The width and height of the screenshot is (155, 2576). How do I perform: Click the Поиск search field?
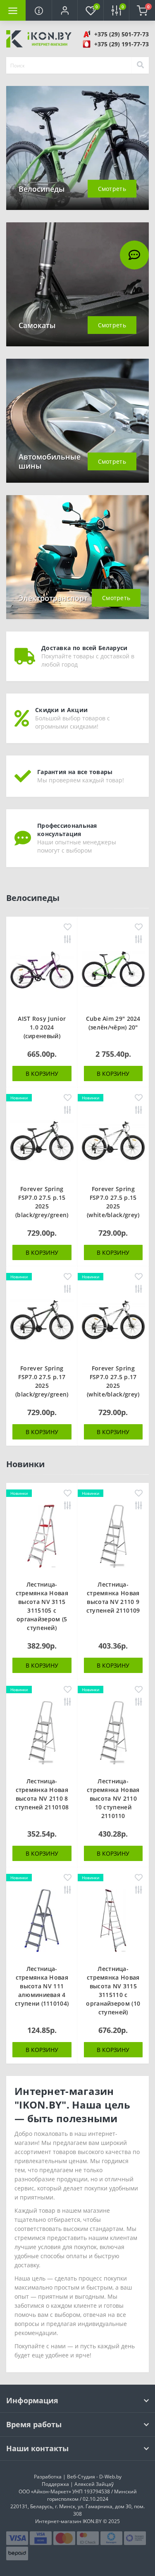pos(70,65)
